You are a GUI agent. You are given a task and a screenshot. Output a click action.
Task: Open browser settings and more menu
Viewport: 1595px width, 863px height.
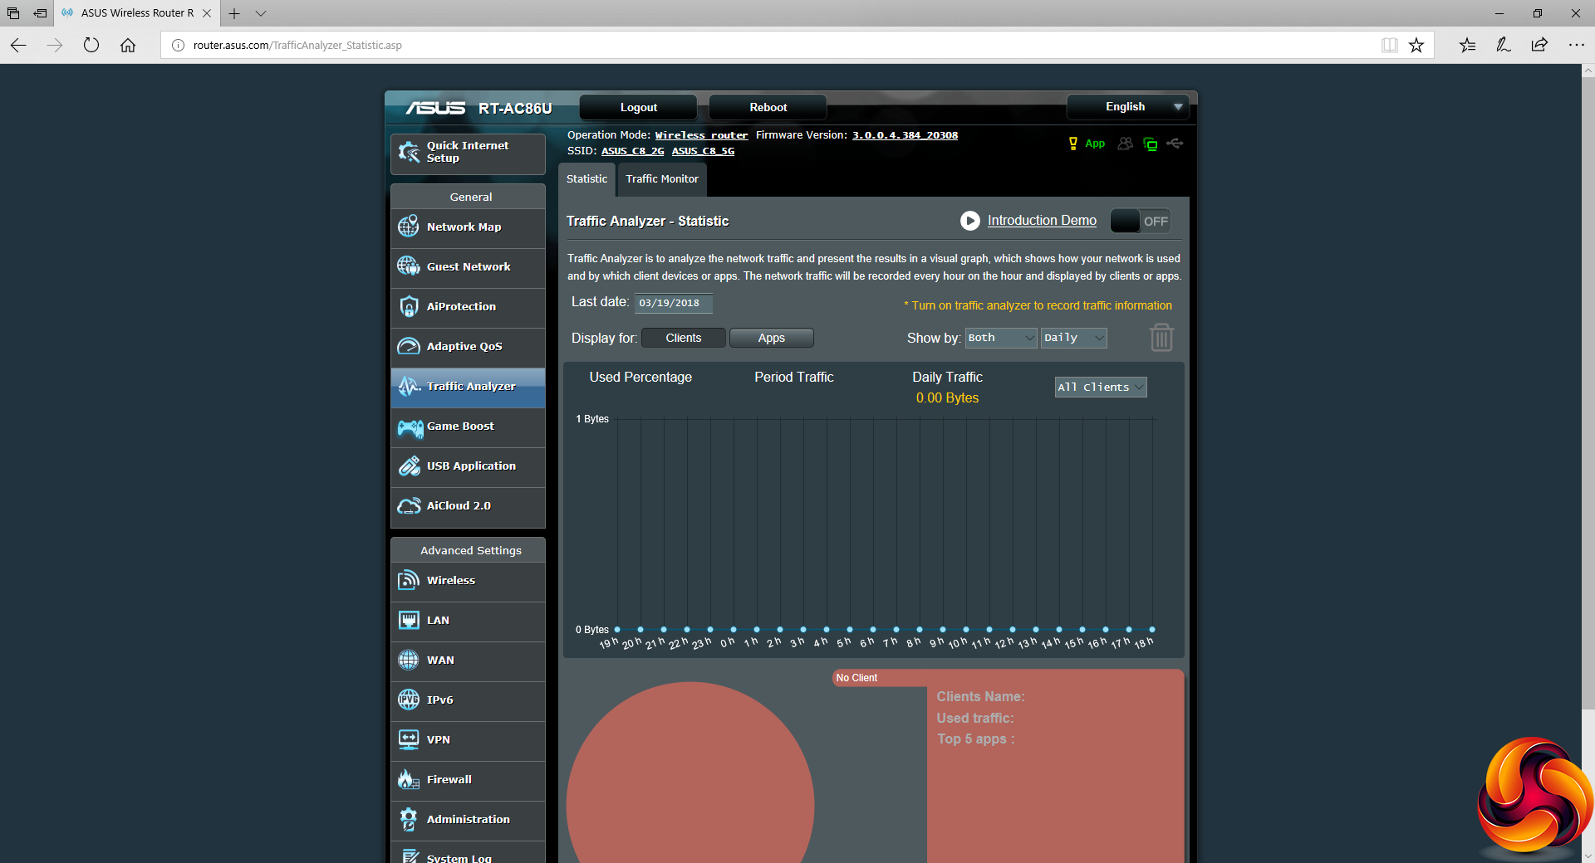[1576, 45]
